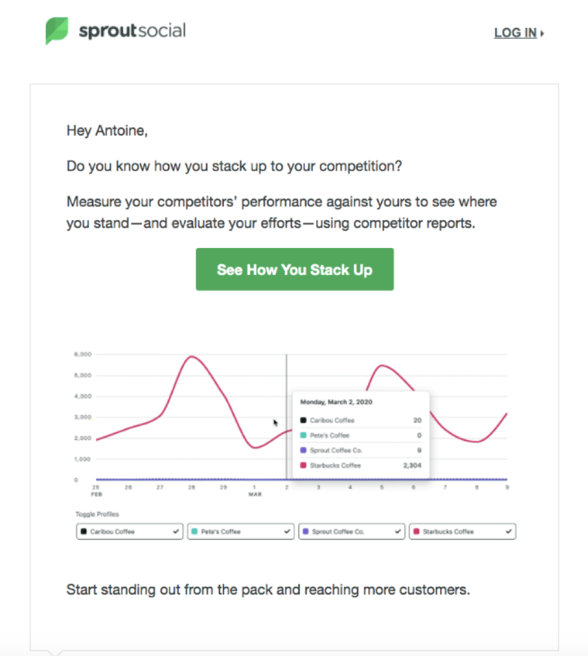Toggle the Pete's Coffee profile
The height and width of the screenshot is (656, 588).
click(x=240, y=532)
